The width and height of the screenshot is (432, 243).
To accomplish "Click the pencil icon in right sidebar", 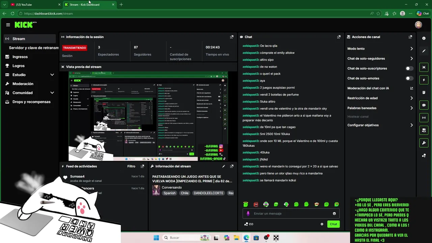I will click(x=424, y=51).
